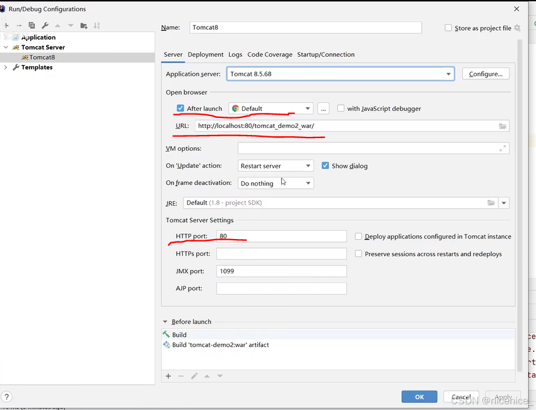This screenshot has height=410, width=536.
Task: Remove before-launch task minus icon
Action: [181, 376]
